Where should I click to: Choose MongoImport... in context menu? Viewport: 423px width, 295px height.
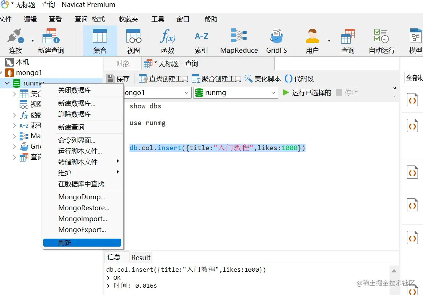click(x=83, y=219)
